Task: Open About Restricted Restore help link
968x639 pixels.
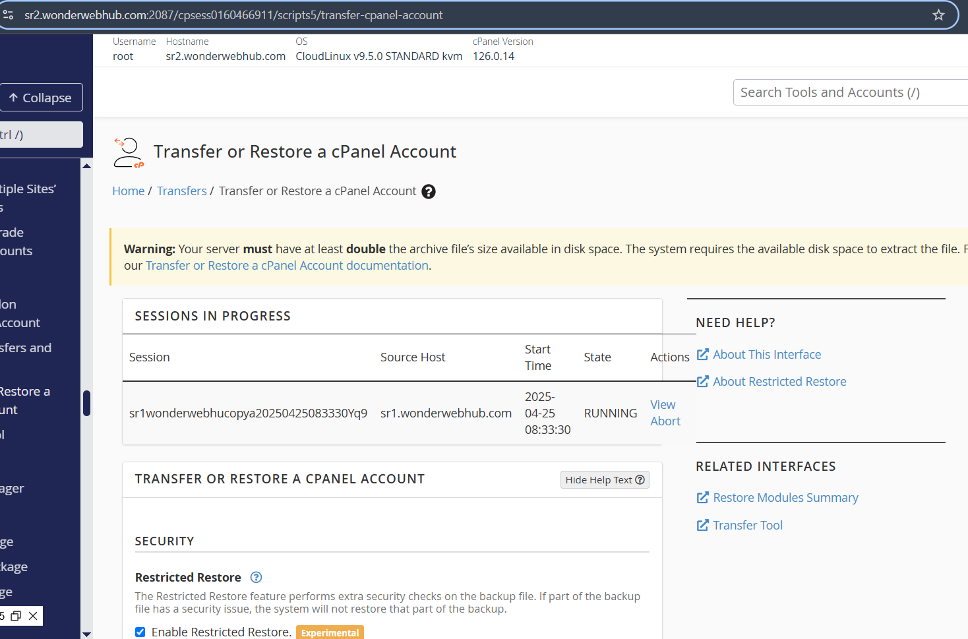Action: pos(779,382)
